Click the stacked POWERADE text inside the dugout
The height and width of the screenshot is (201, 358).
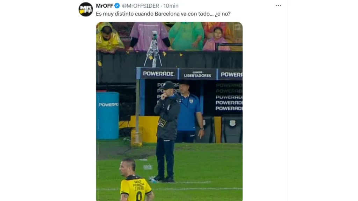pos(229,97)
